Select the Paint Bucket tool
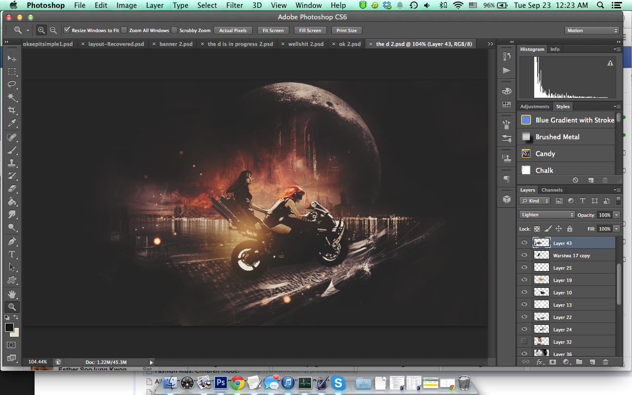The width and height of the screenshot is (632, 395). (x=12, y=201)
